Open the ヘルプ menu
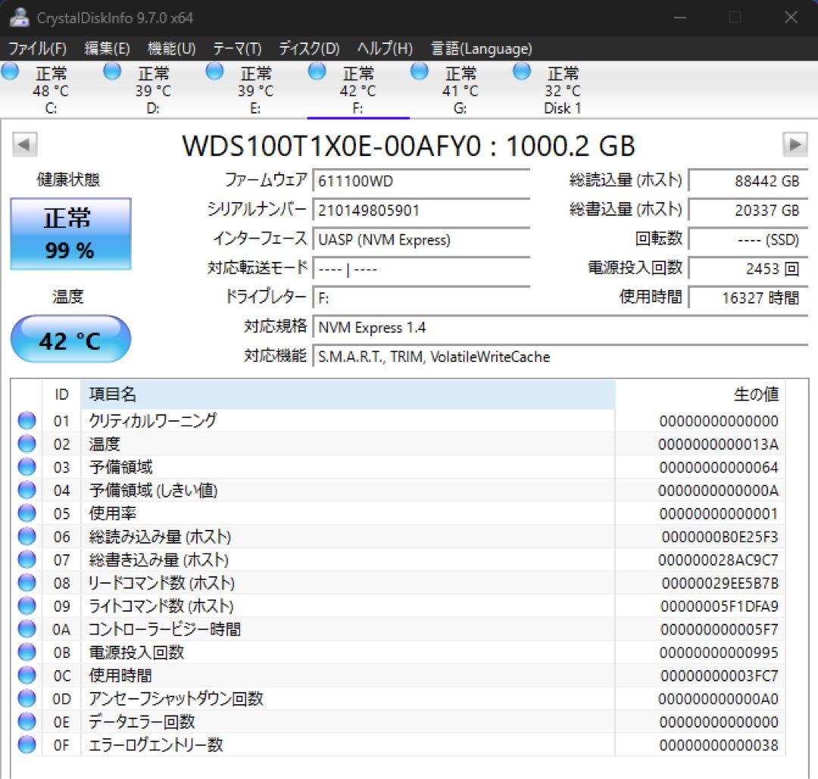 pyautogui.click(x=383, y=48)
